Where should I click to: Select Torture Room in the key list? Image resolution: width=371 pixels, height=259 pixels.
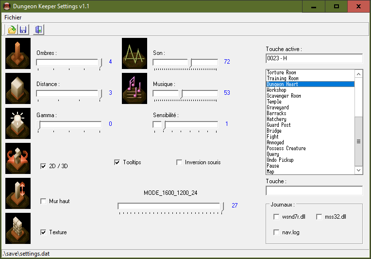281,72
